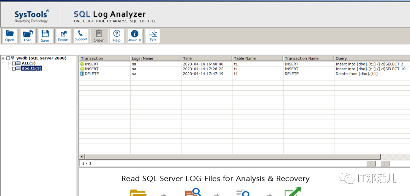Select the time cell 2023-04-14 16:48:48
410x196 pixels.
point(203,64)
